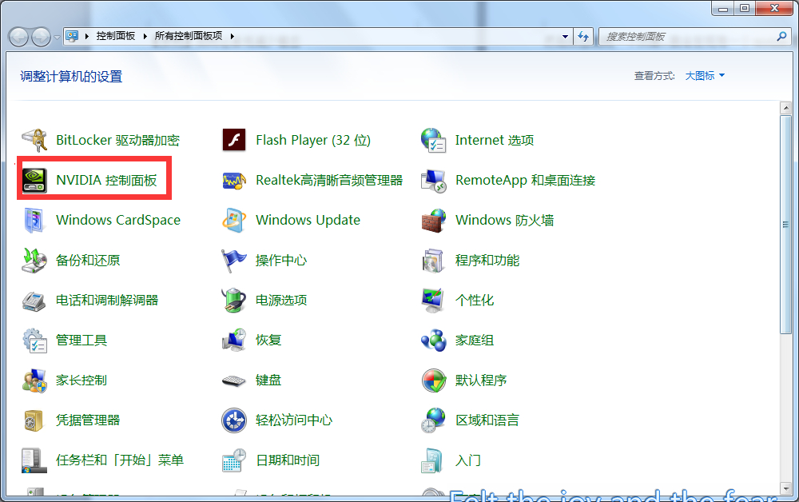Open the 备份和还原 icon

(x=34, y=260)
